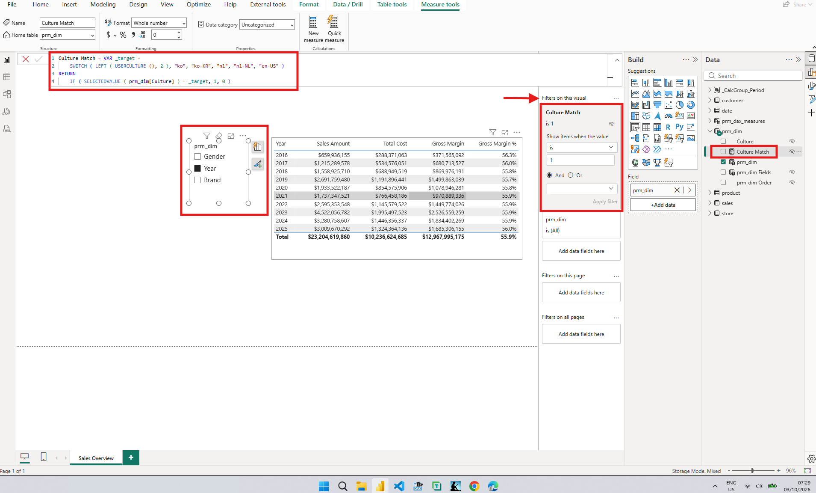Open the File menu
The height and width of the screenshot is (493, 816).
click(x=12, y=4)
